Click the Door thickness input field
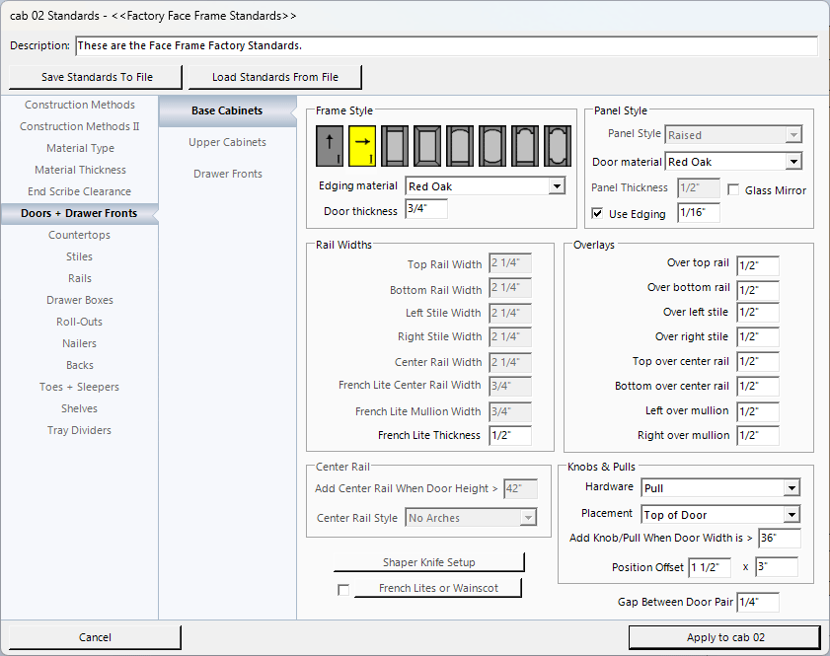Viewport: 830px width, 656px height. point(424,209)
